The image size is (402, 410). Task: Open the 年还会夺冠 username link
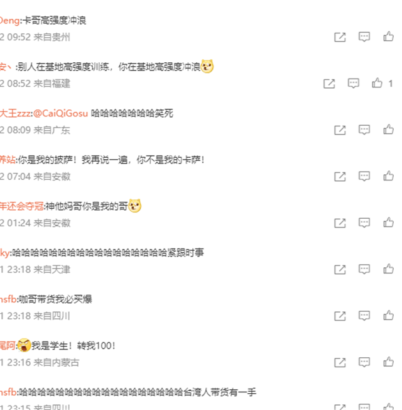[x=22, y=206]
